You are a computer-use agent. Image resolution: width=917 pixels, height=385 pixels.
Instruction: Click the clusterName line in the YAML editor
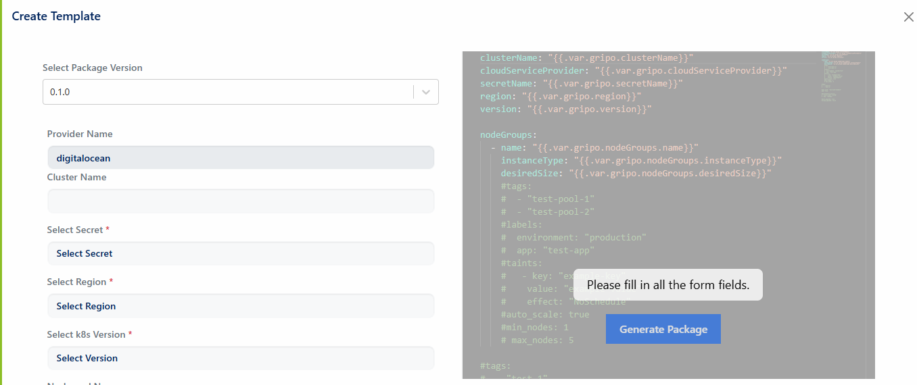(586, 57)
